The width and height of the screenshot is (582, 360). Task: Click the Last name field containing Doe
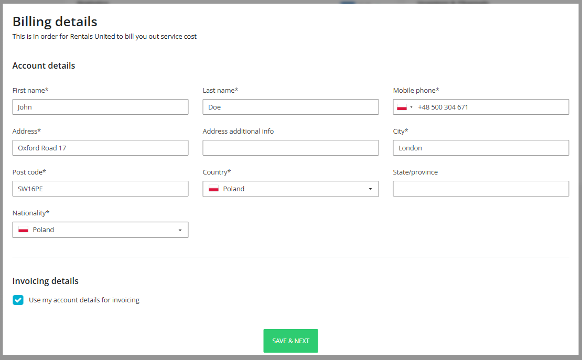(x=290, y=107)
